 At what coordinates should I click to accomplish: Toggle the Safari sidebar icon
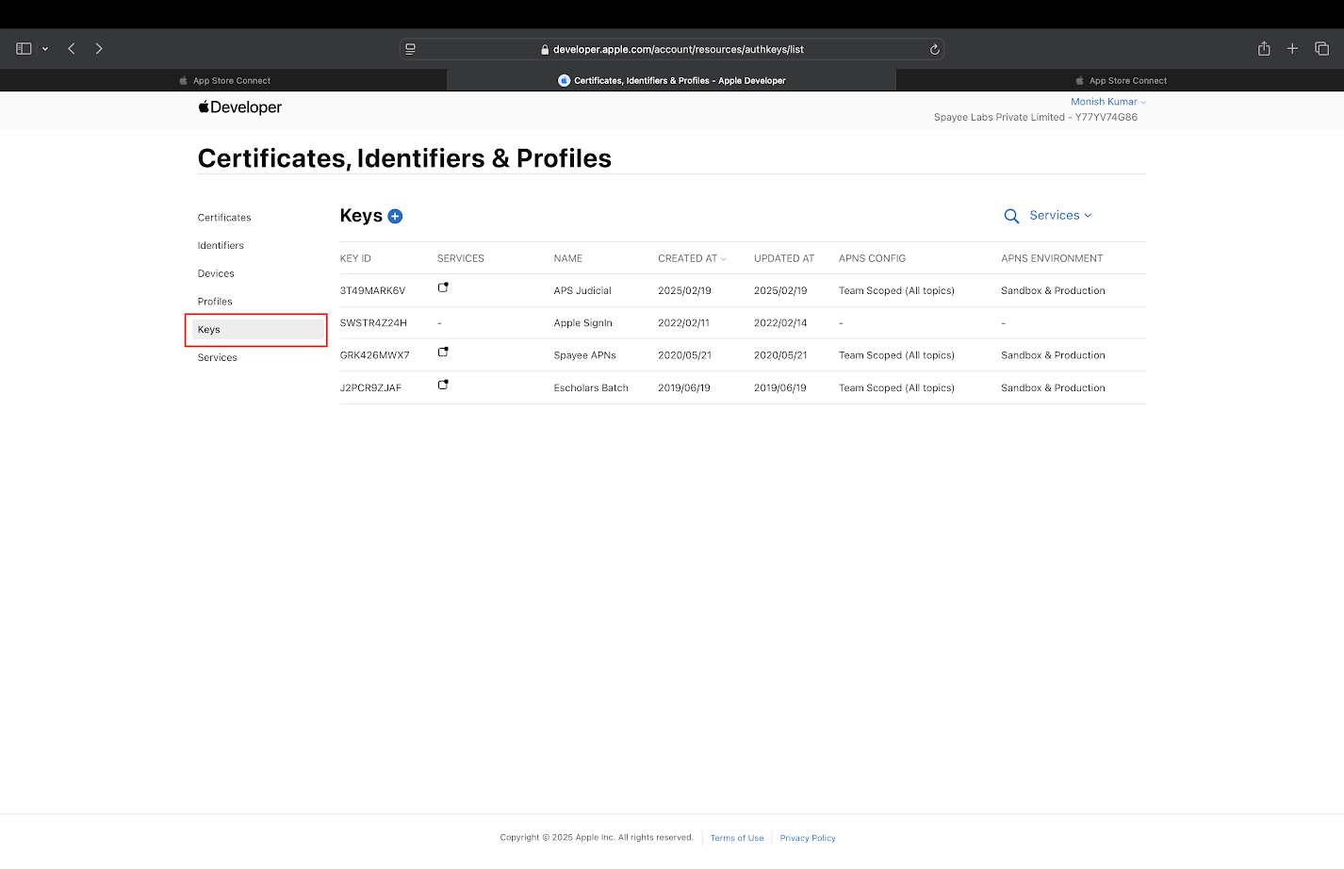[x=25, y=49]
